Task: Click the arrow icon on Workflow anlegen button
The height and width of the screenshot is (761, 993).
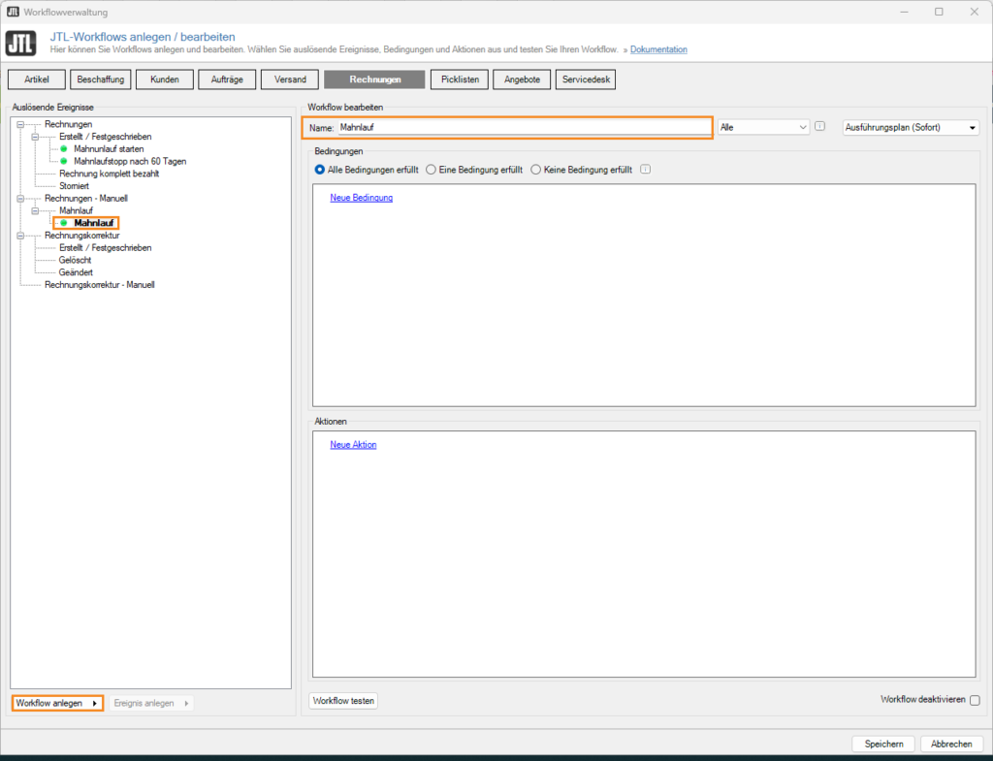Action: pos(96,703)
